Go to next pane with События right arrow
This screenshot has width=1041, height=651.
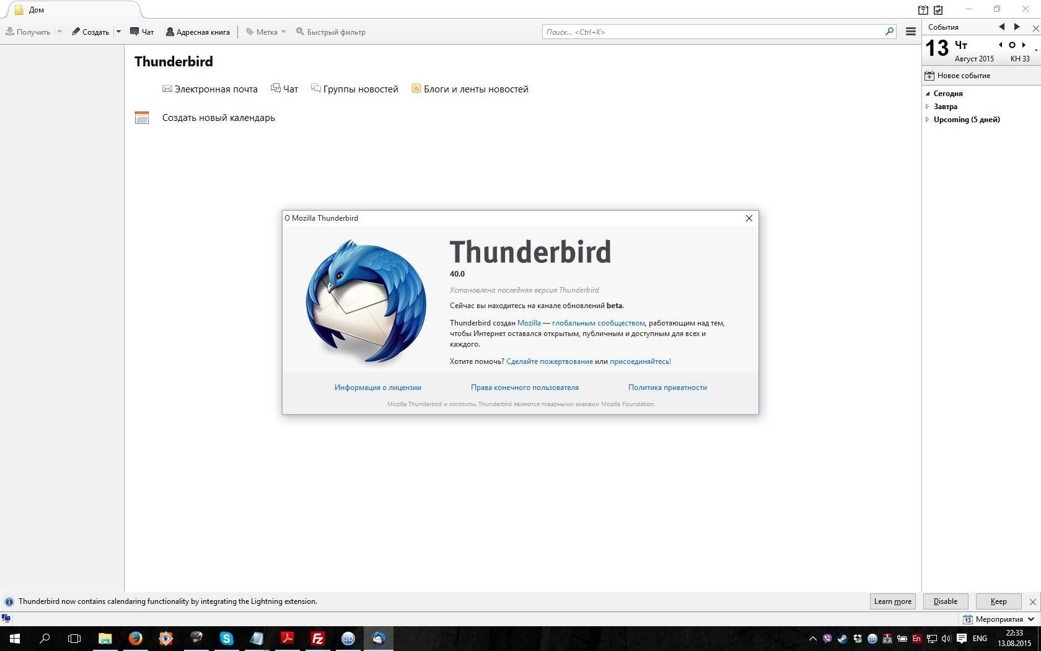[1017, 27]
